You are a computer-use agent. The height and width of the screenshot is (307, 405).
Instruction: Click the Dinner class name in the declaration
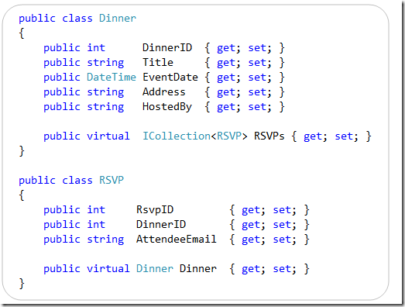click(118, 19)
